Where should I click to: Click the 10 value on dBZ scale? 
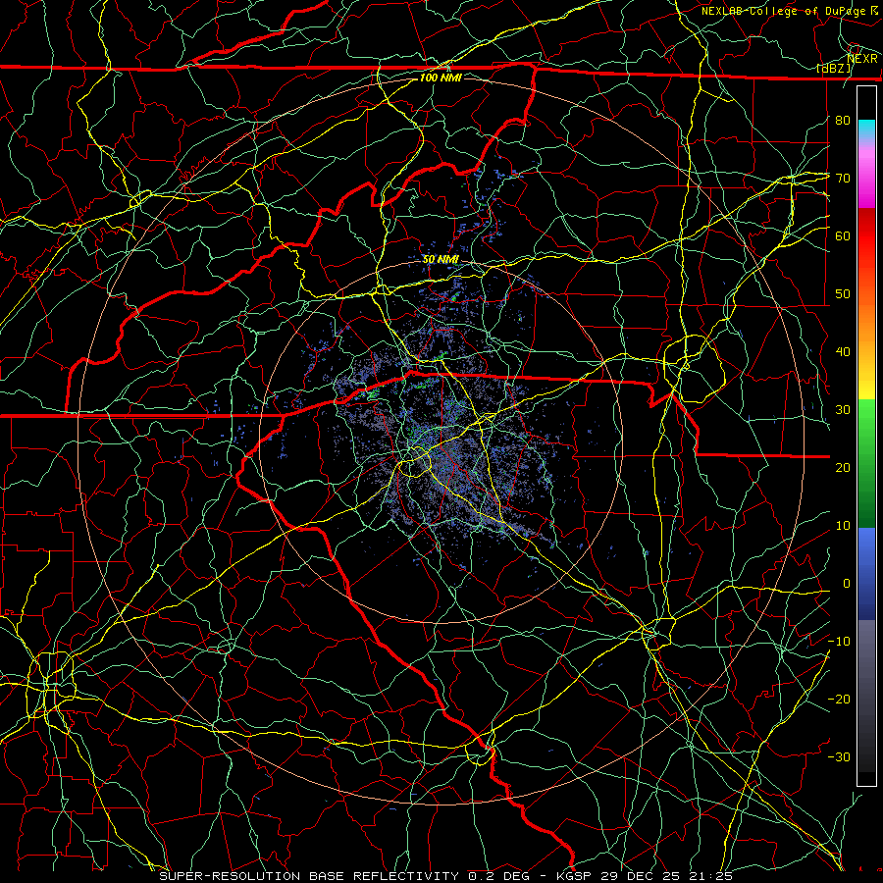[x=843, y=526]
